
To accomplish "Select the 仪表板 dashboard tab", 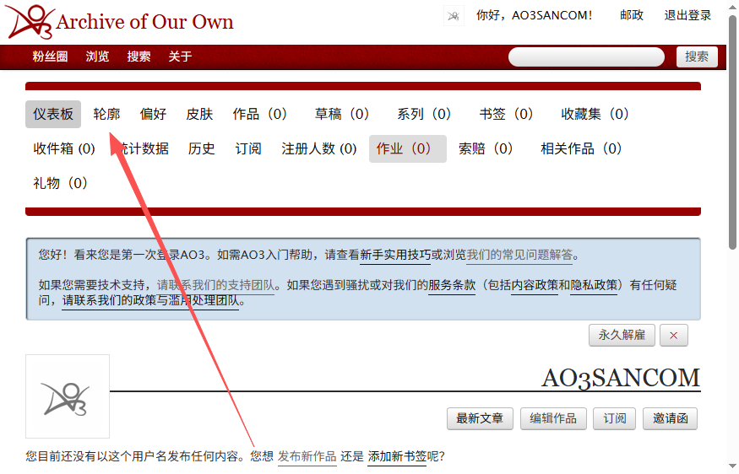I will click(x=53, y=114).
